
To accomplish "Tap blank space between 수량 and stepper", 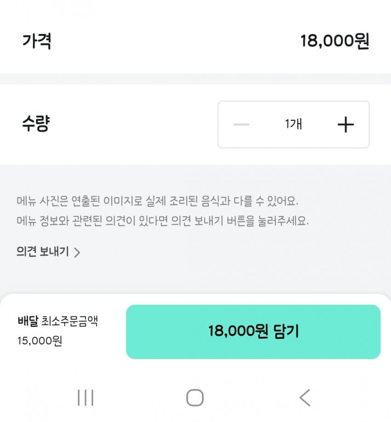I will [x=133, y=125].
